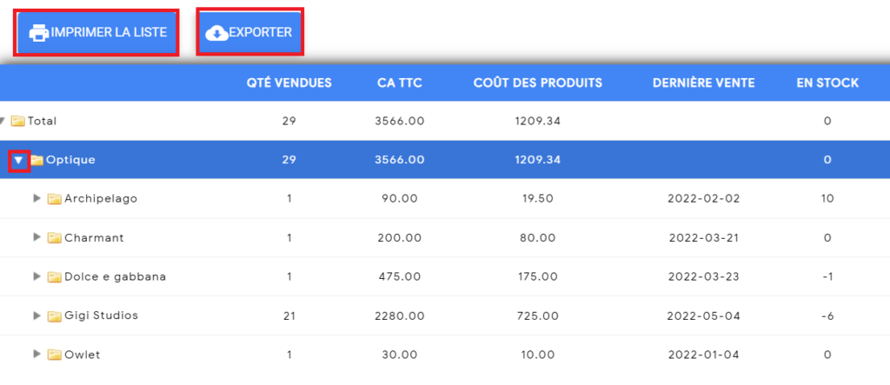Click the Total folder icon

click(x=18, y=121)
